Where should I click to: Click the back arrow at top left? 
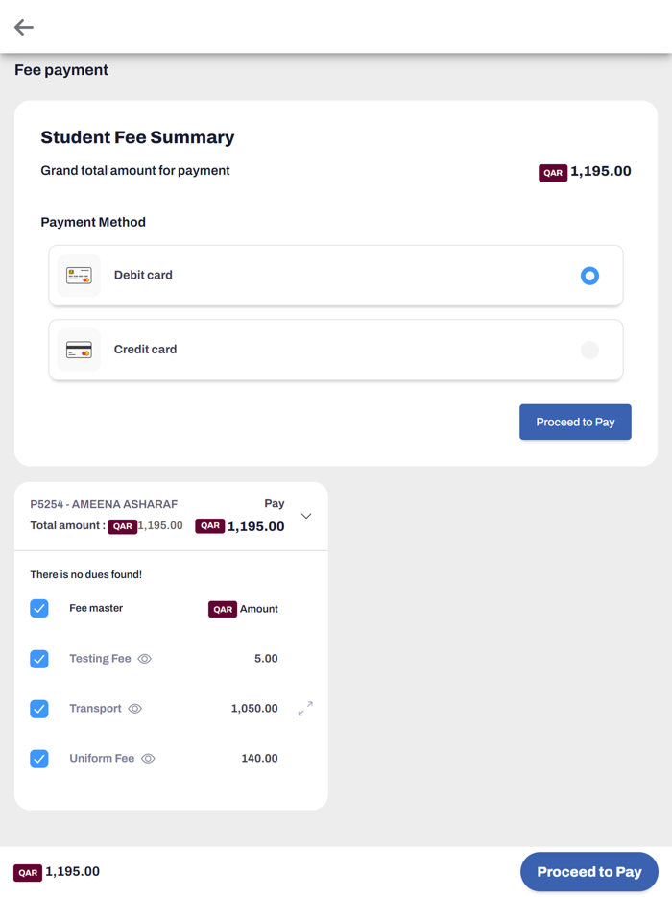click(23, 27)
